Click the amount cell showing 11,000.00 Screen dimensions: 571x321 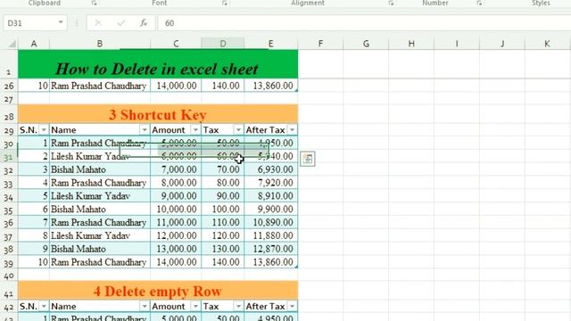click(x=176, y=222)
